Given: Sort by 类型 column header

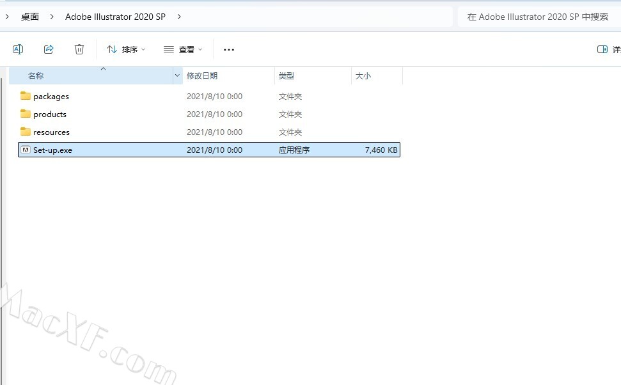Looking at the screenshot, I should pos(313,75).
